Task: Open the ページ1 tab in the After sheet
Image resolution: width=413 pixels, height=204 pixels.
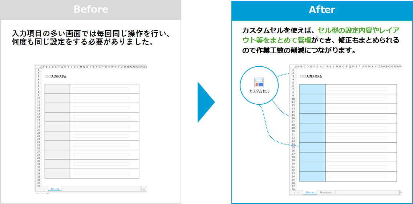Action: click(310, 192)
